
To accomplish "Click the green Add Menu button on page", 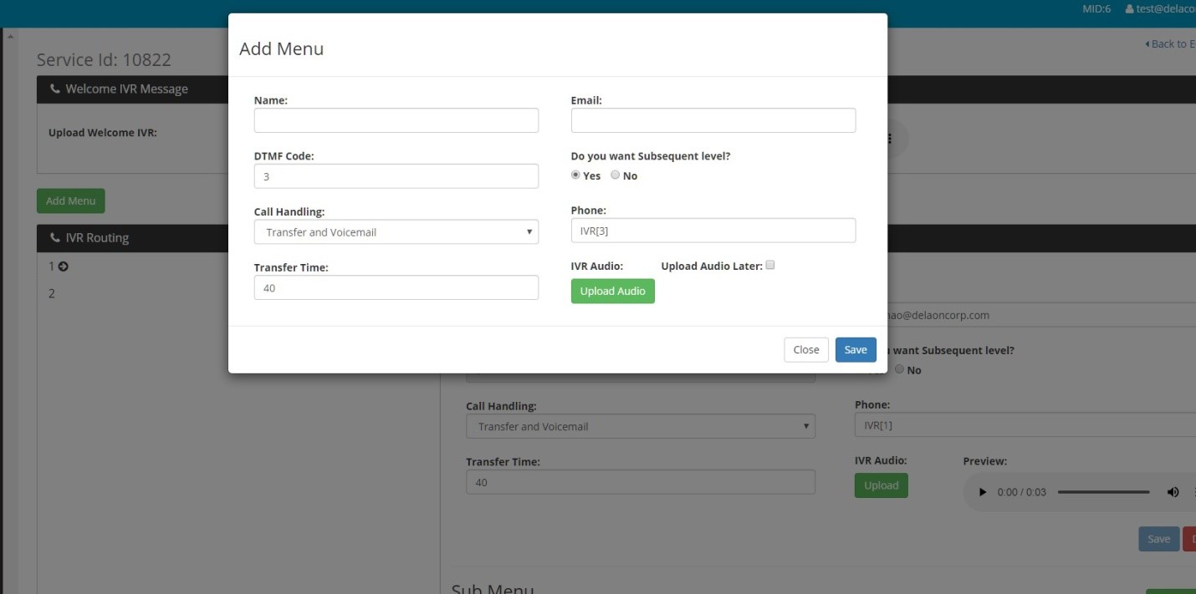I will (x=70, y=201).
